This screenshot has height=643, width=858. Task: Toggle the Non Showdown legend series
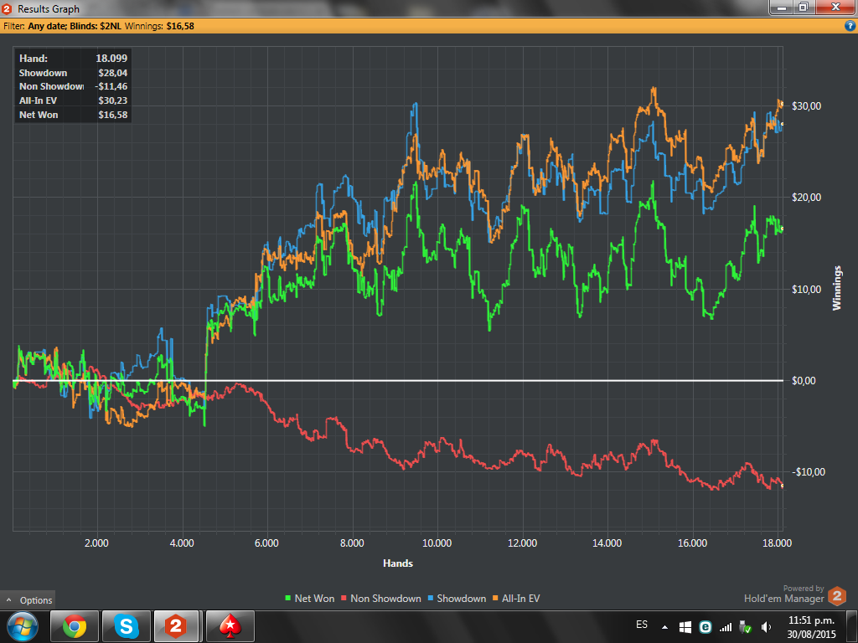coord(381,598)
